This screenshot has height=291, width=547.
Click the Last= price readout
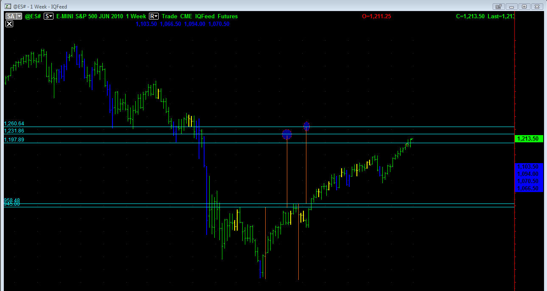coord(501,16)
